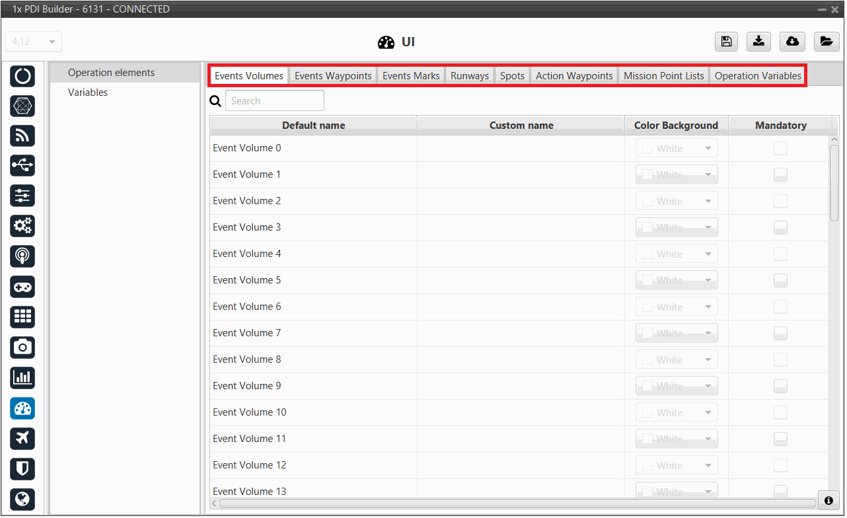Open the Operation Variables tab
This screenshot has height=518, width=847.
click(x=758, y=76)
